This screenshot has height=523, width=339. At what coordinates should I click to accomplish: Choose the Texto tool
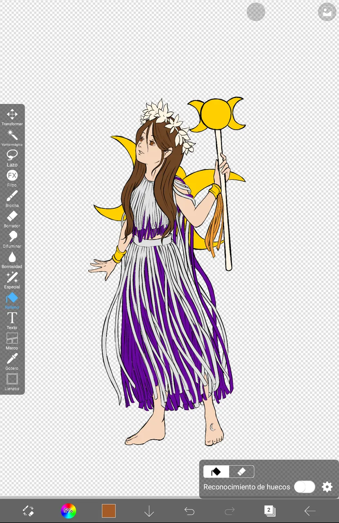pyautogui.click(x=12, y=321)
